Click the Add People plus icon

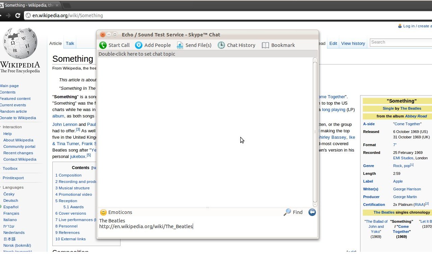pyautogui.click(x=139, y=45)
